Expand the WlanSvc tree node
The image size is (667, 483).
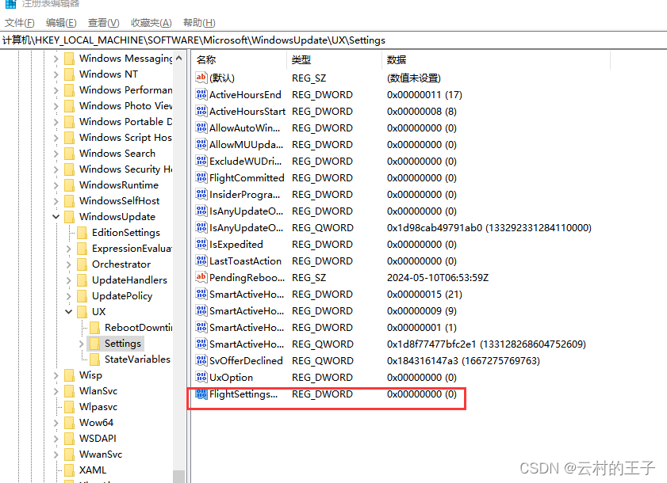(56, 391)
